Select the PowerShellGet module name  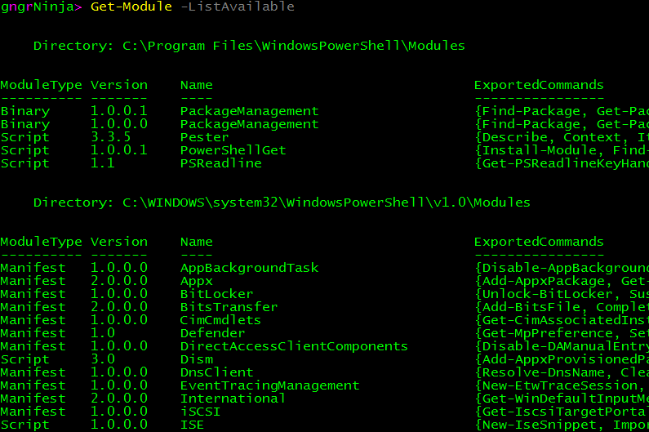[x=233, y=150]
